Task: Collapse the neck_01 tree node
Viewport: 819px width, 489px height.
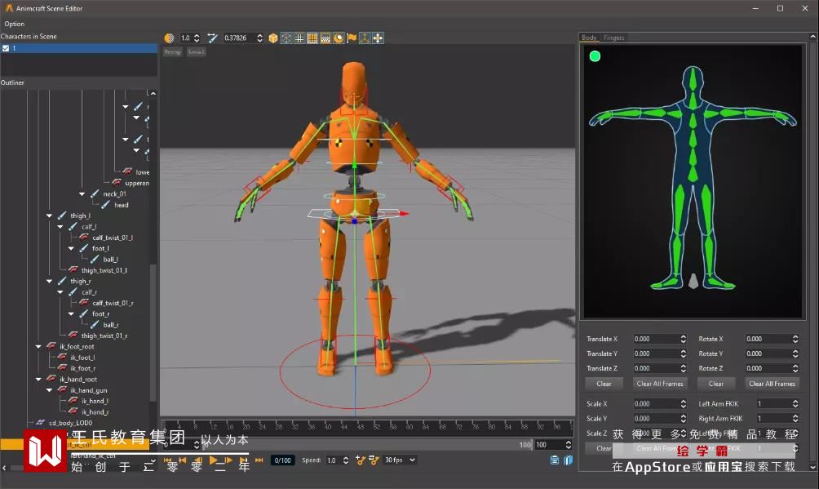Action: 82,194
